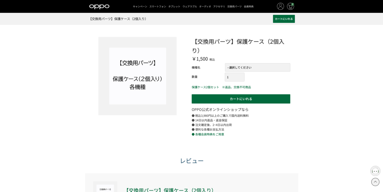Open the タブレット menu
The width and height of the screenshot is (383, 192).
174,6
